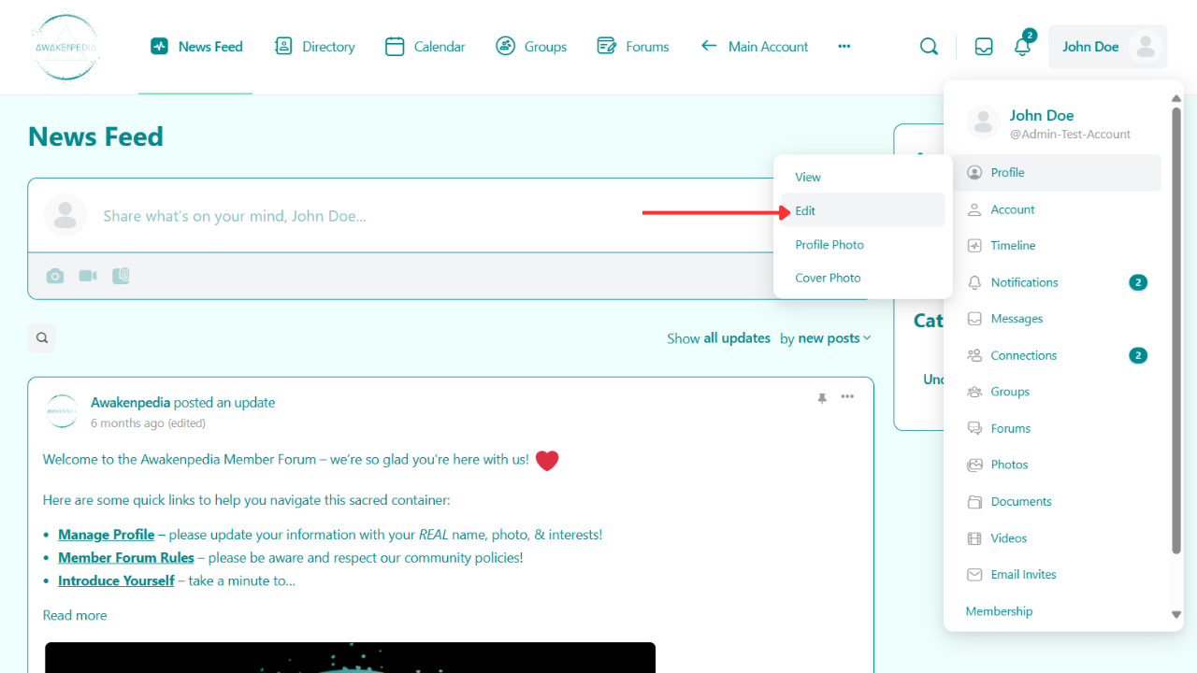Viewport: 1197px width, 673px height.
Task: Select Edit in the Profile submenu
Action: (x=805, y=211)
